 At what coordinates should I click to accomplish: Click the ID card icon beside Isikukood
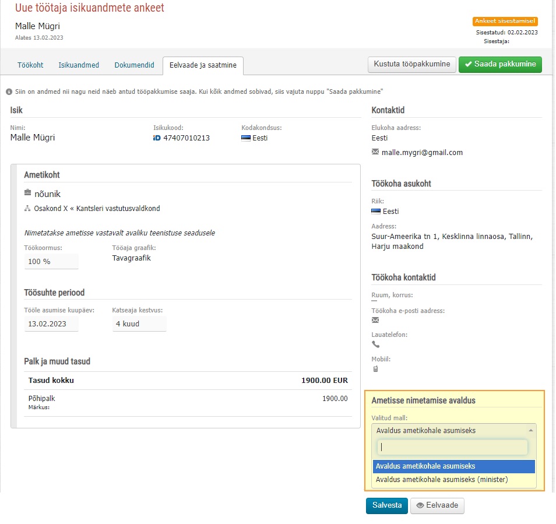(x=157, y=138)
